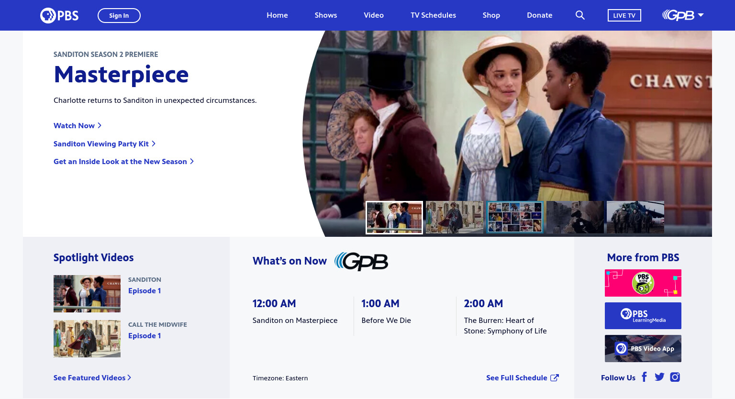Open PBS Twitter page icon
Viewport: 735px width, 399px height.
tap(659, 377)
